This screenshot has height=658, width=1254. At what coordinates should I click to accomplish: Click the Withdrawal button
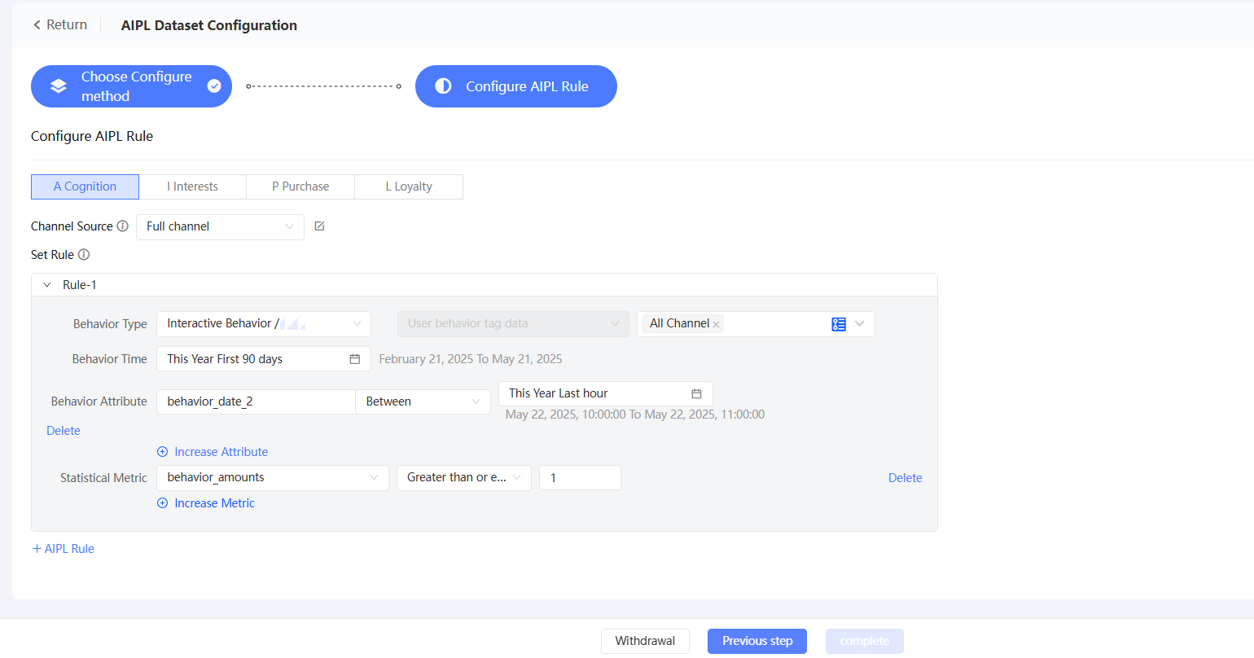[x=645, y=641]
